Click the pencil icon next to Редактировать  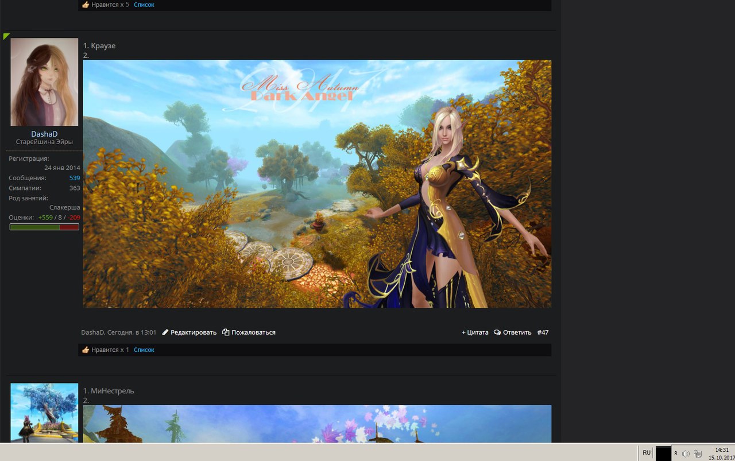(x=165, y=332)
